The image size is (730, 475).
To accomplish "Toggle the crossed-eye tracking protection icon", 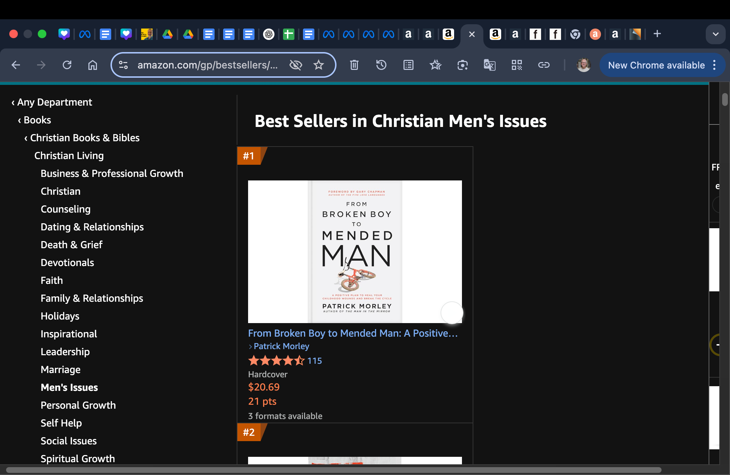I will 295,65.
